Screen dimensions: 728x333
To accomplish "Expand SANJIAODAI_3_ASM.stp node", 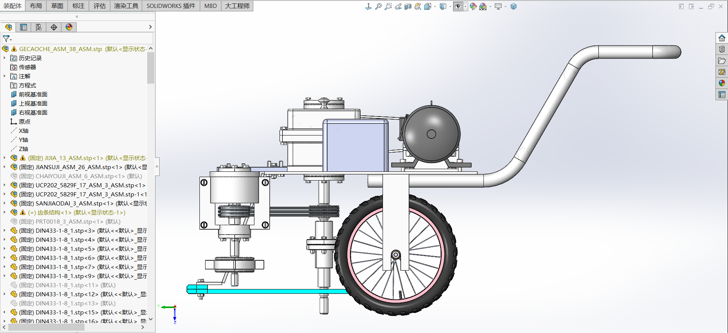I will [5, 203].
